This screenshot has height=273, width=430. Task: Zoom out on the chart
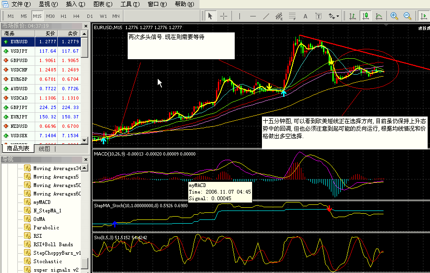[x=407, y=16]
